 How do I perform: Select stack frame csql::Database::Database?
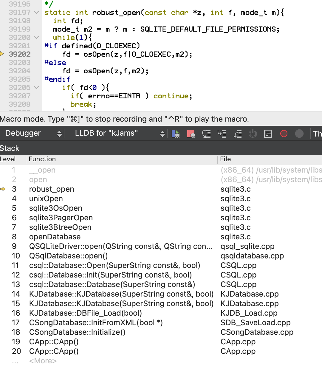(161, 284)
